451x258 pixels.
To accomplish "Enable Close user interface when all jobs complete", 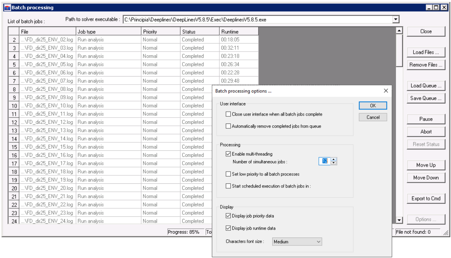I will (228, 114).
